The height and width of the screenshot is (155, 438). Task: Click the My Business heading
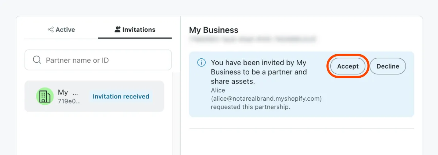[x=214, y=30]
